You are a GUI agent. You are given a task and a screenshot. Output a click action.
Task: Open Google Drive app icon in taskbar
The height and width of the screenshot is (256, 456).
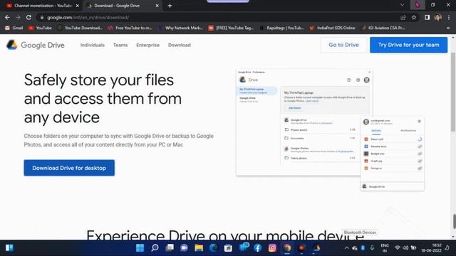point(316,247)
